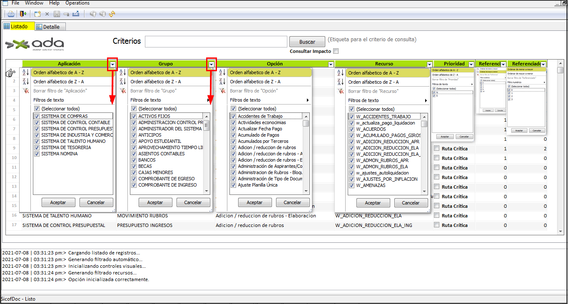568x304 pixels.
Task: Uncheck the BANCOS checkbox in the Grupo filter
Action: click(x=134, y=160)
